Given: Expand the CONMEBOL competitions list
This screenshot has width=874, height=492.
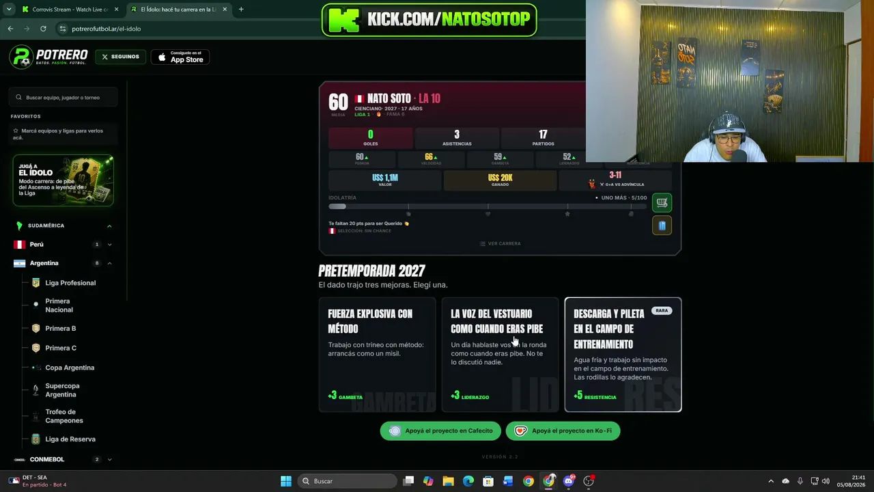Looking at the screenshot, I should pos(109,459).
